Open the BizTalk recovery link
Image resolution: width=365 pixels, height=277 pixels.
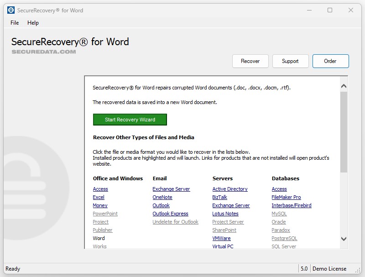(x=219, y=197)
